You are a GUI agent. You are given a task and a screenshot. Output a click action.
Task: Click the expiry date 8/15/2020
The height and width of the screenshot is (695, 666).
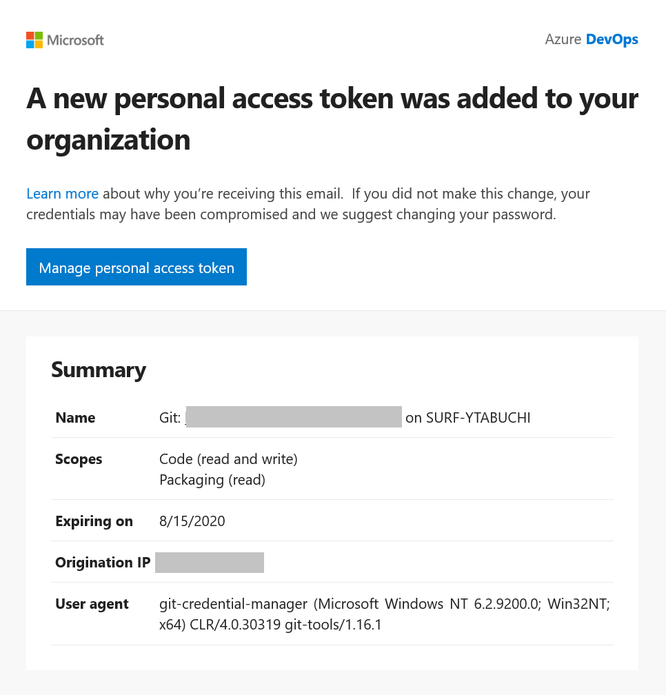click(x=192, y=521)
